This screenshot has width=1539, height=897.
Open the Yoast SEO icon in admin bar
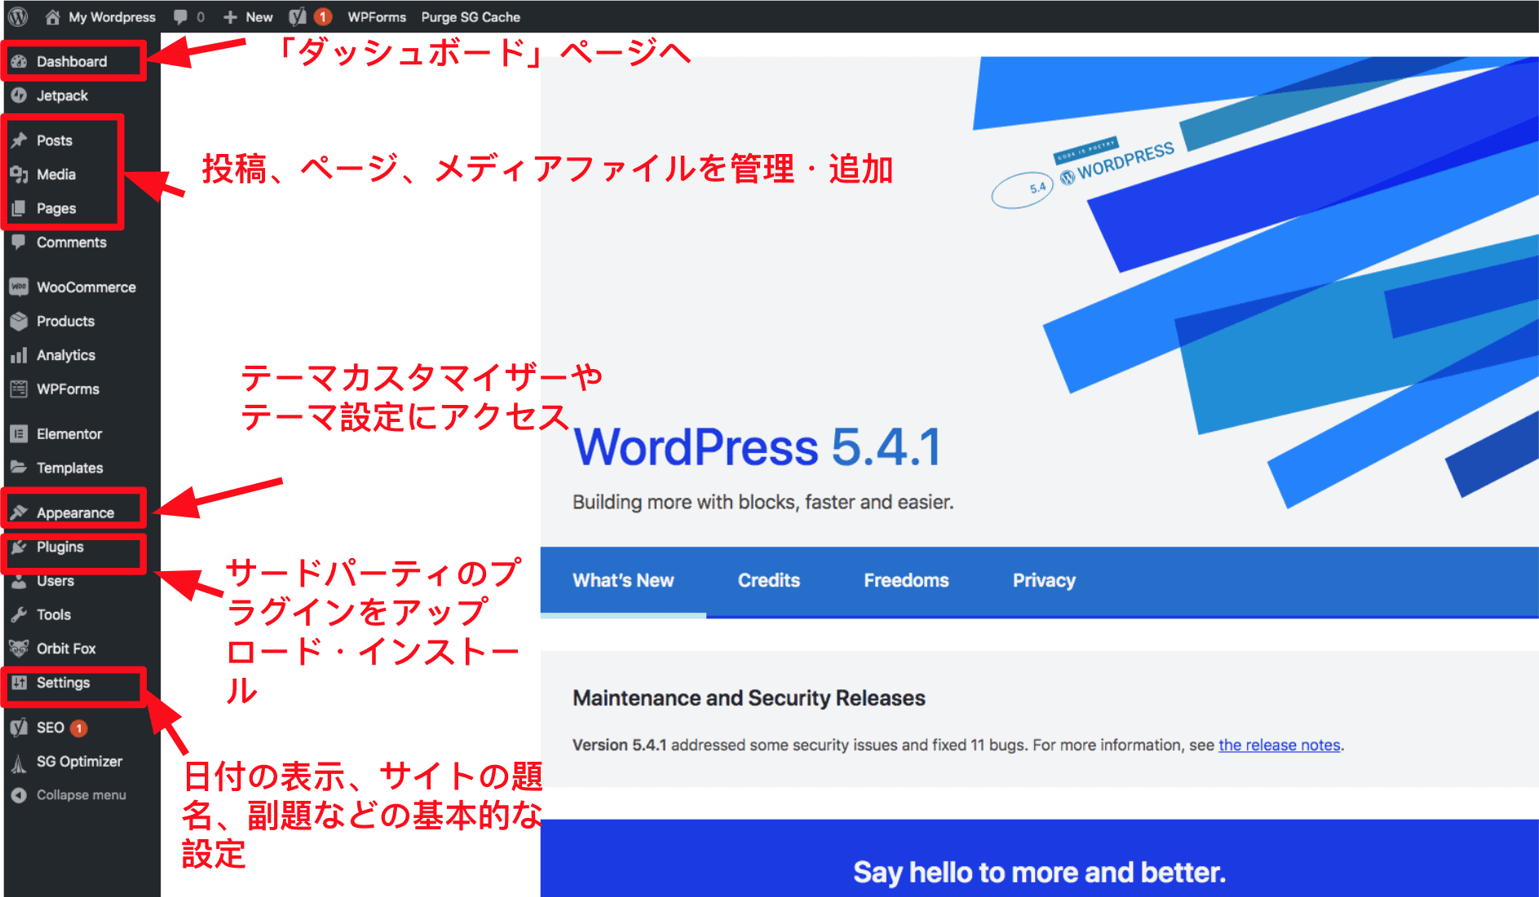[x=298, y=16]
